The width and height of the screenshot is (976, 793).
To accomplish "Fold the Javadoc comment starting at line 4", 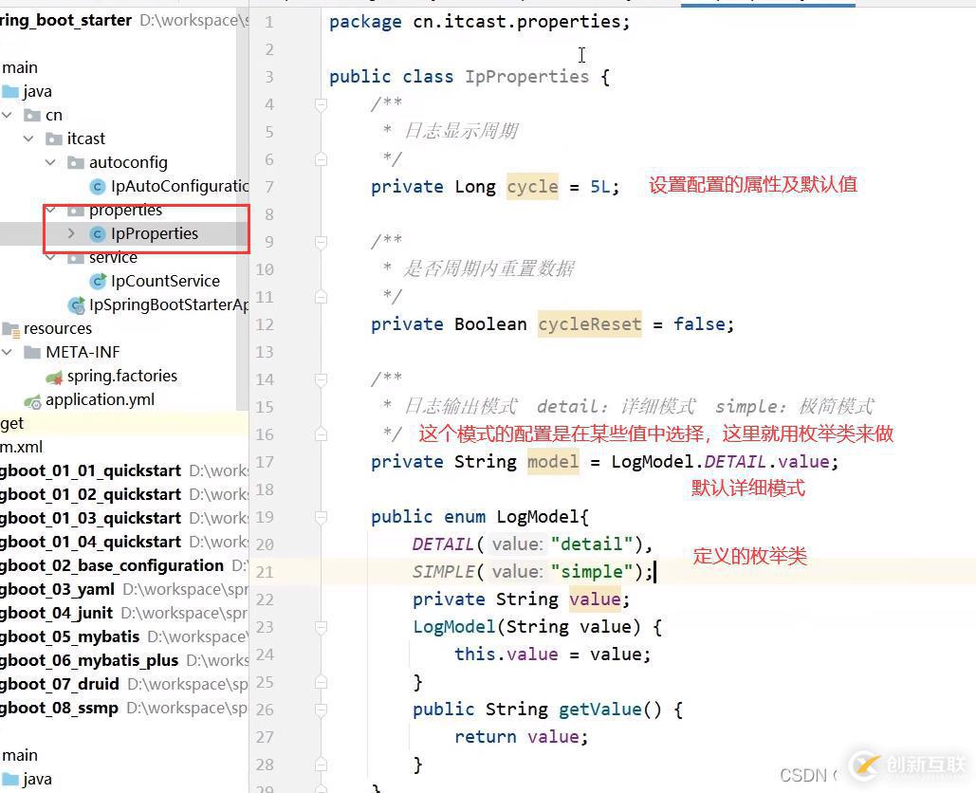I will coord(321,104).
